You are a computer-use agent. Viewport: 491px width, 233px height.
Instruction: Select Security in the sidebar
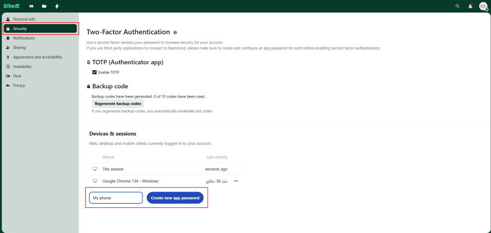click(x=20, y=28)
